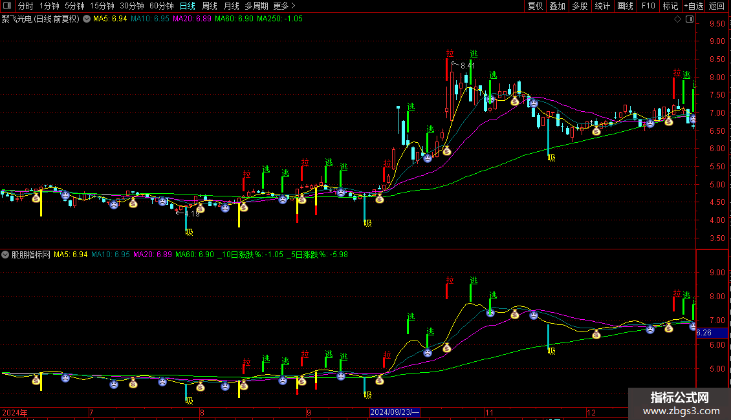Switch to 60分钟 period

tap(162, 6)
